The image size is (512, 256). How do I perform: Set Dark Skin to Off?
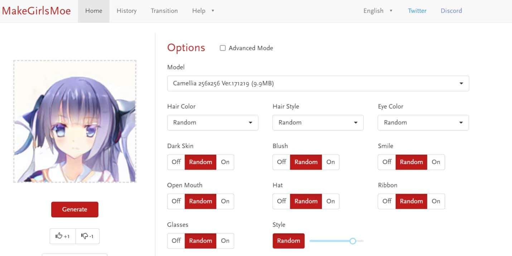click(x=176, y=162)
